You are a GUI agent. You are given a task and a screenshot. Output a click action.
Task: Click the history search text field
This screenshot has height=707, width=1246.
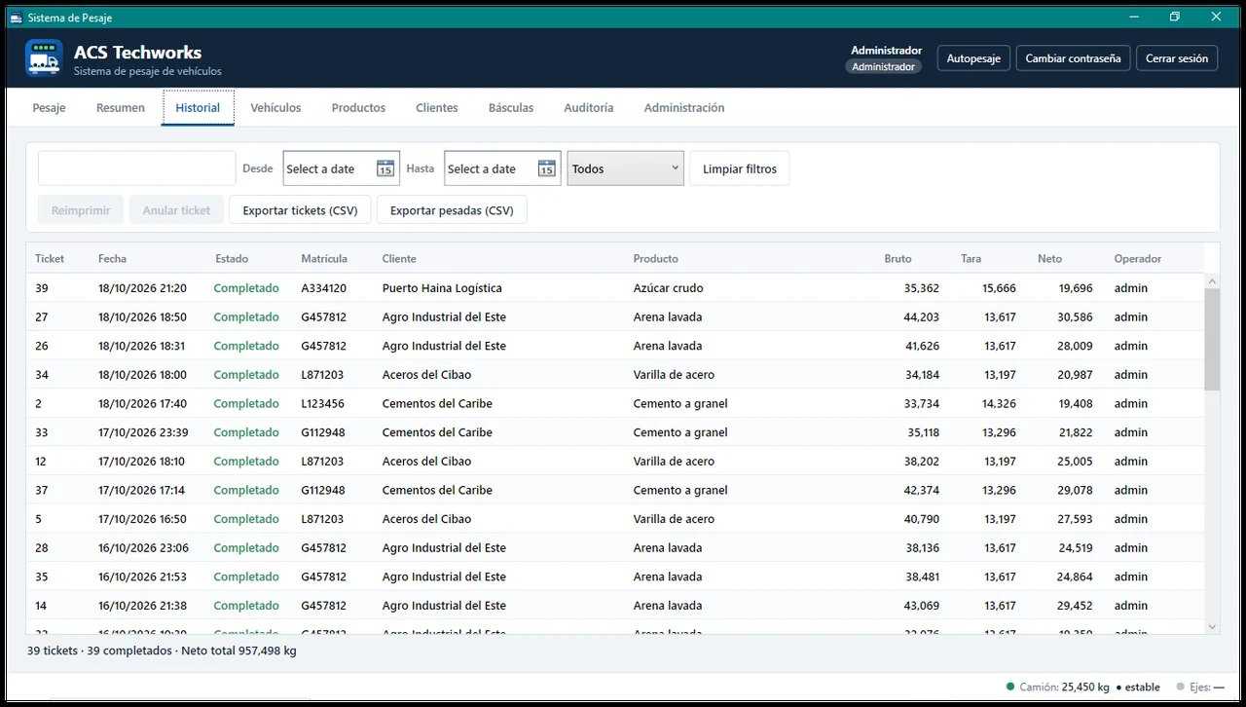pos(137,168)
